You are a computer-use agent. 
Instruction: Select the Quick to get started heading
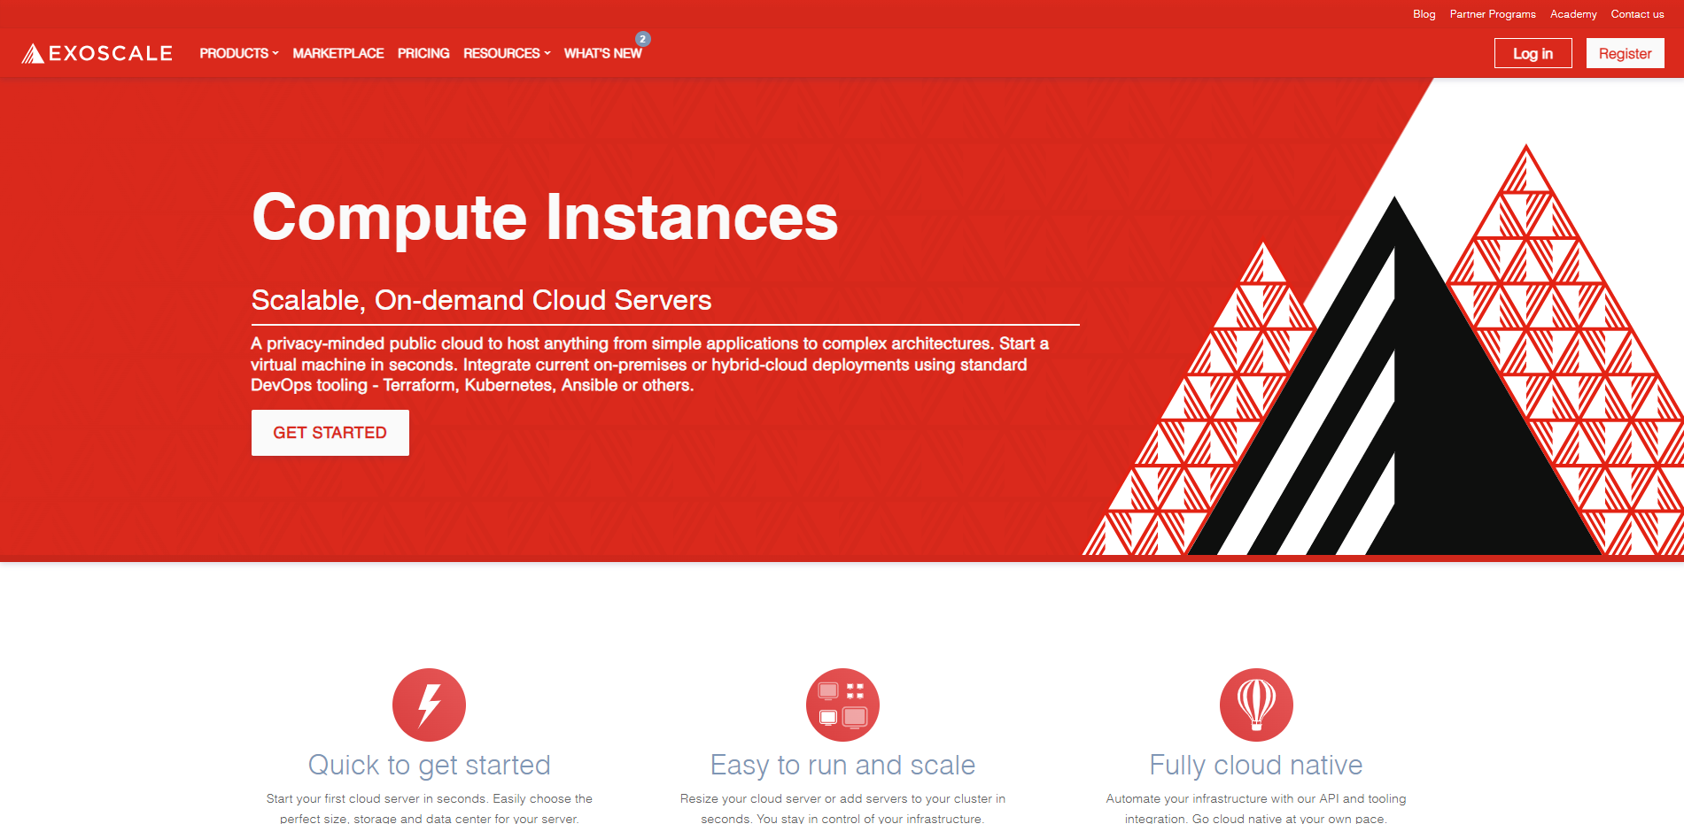(429, 765)
